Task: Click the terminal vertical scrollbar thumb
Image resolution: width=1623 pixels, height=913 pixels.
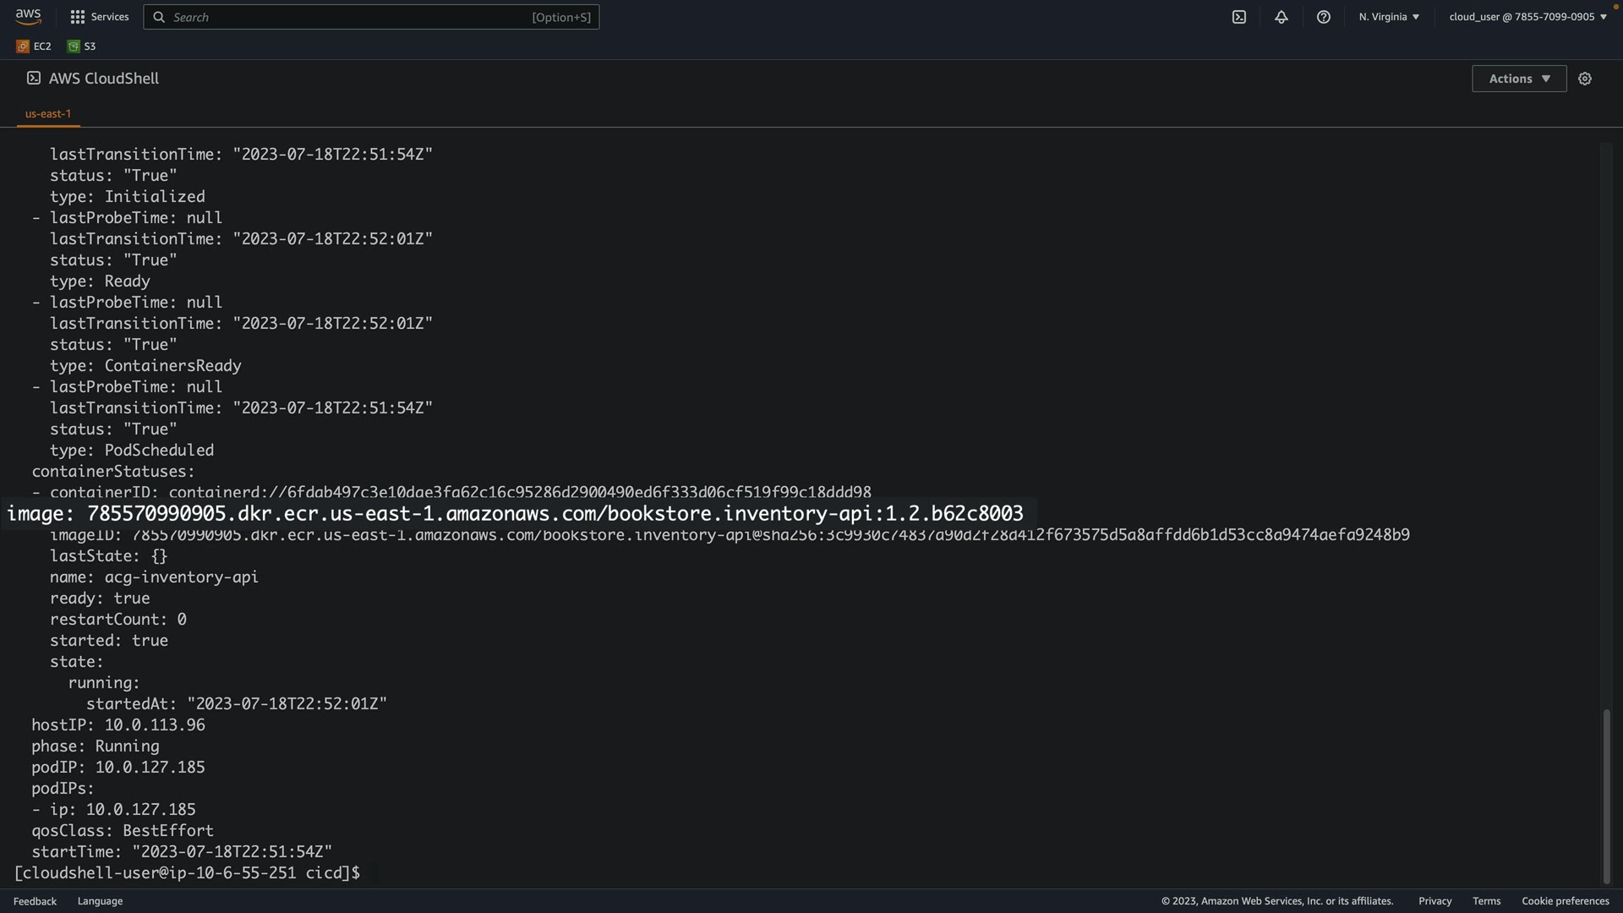Action: click(x=1606, y=795)
